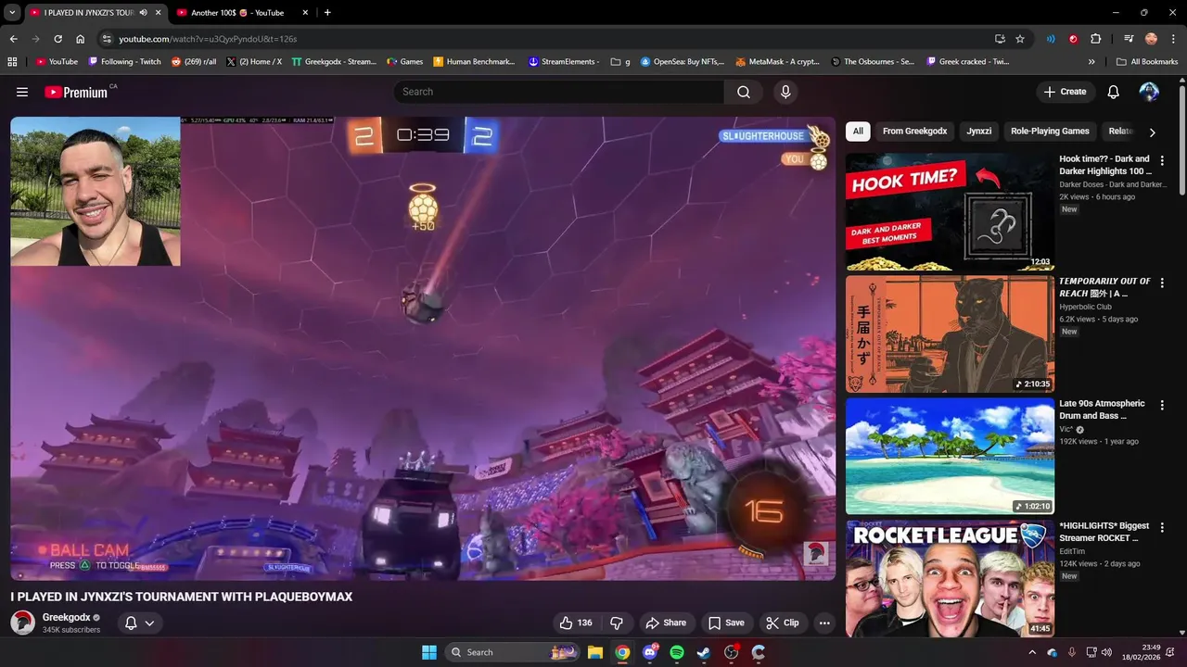Image resolution: width=1187 pixels, height=667 pixels.
Task: View site information icon in address bar
Action: click(107, 39)
